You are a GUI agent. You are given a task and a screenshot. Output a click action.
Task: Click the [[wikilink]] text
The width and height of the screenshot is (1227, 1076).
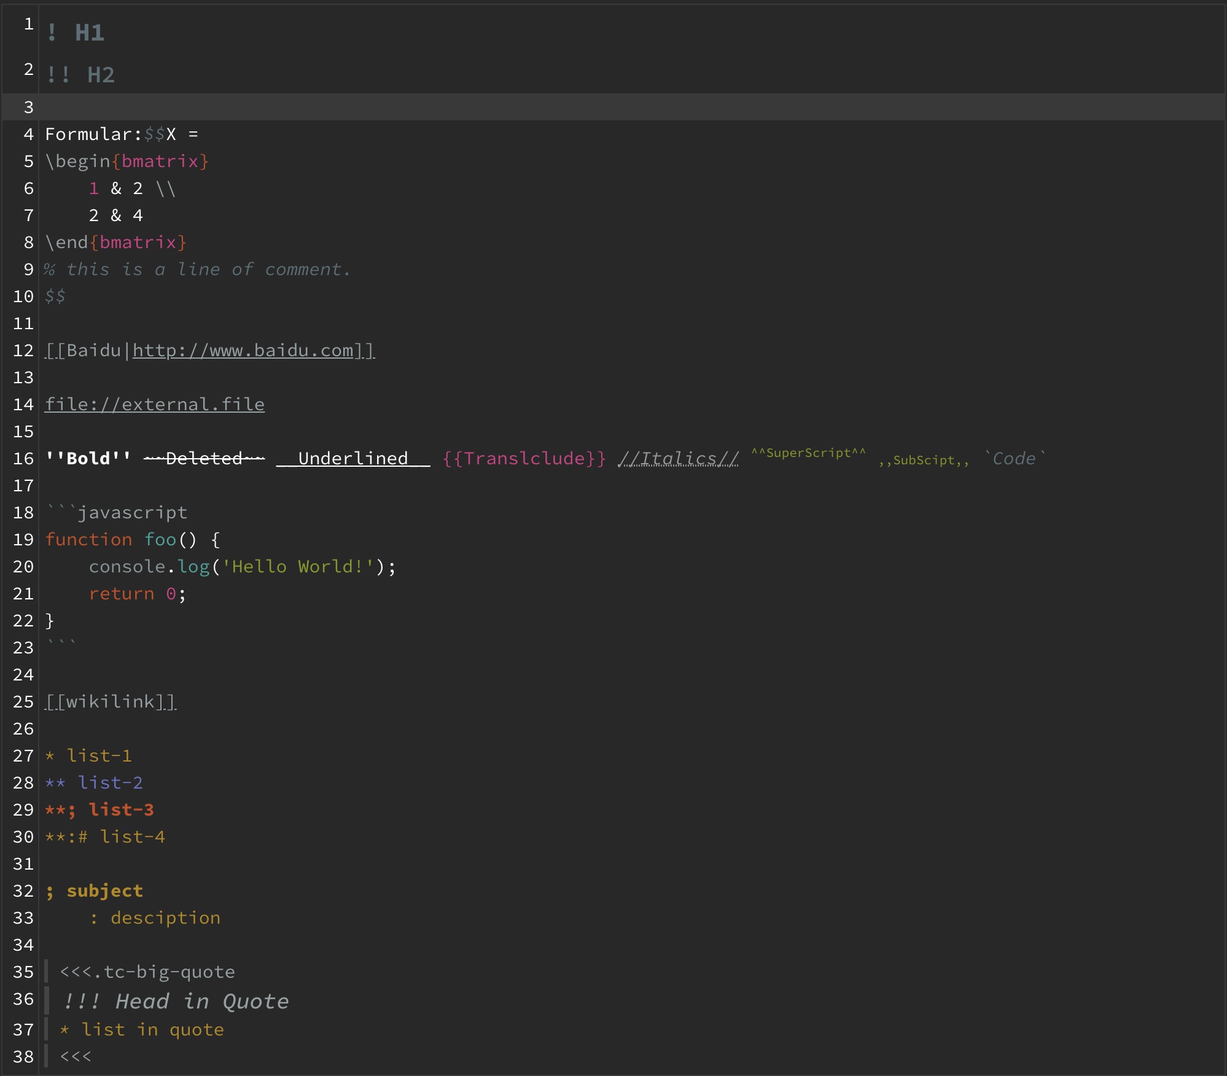click(111, 702)
